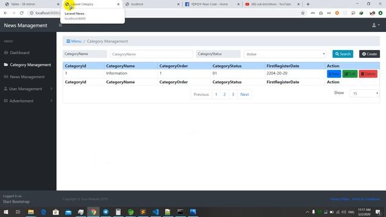Image resolution: width=386 pixels, height=217 pixels.
Task: Open Calculator from the taskbar
Action: tap(118, 212)
